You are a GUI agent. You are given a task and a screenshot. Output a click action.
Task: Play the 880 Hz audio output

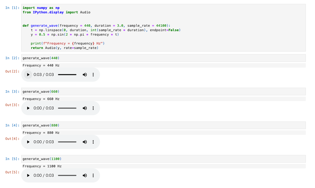pyautogui.click(x=28, y=142)
